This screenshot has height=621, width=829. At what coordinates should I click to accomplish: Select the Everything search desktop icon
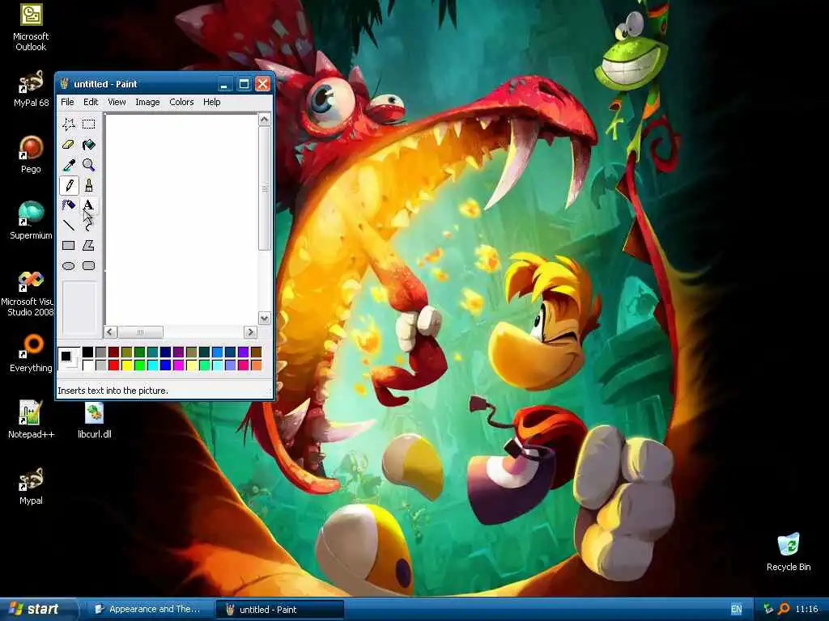click(x=31, y=353)
